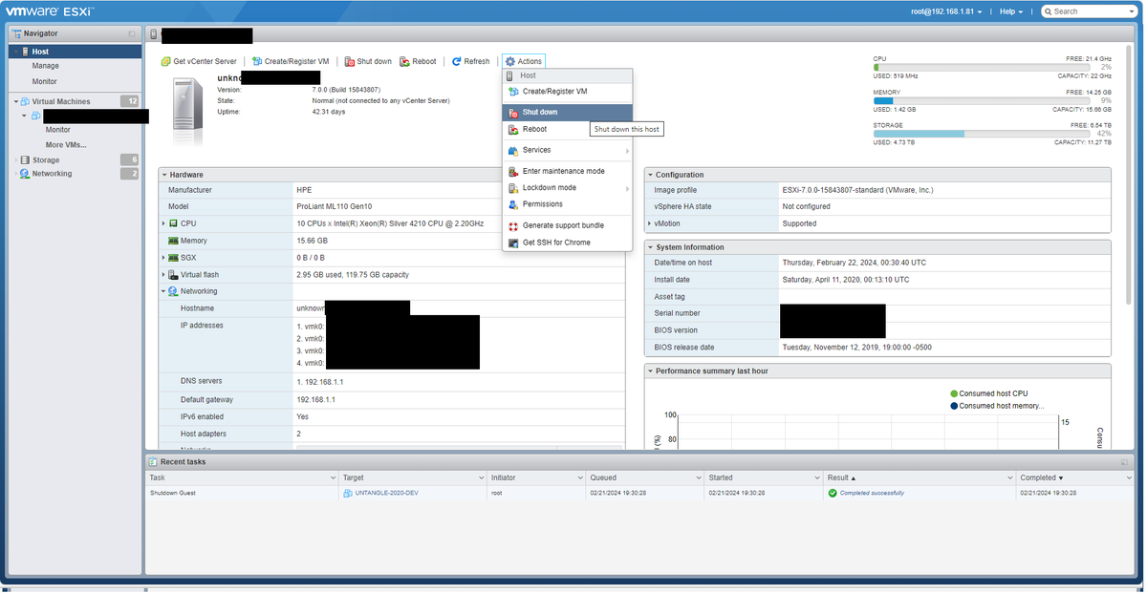Click the Reboot icon in the Actions menu
The width and height of the screenshot is (1147, 593).
[513, 129]
